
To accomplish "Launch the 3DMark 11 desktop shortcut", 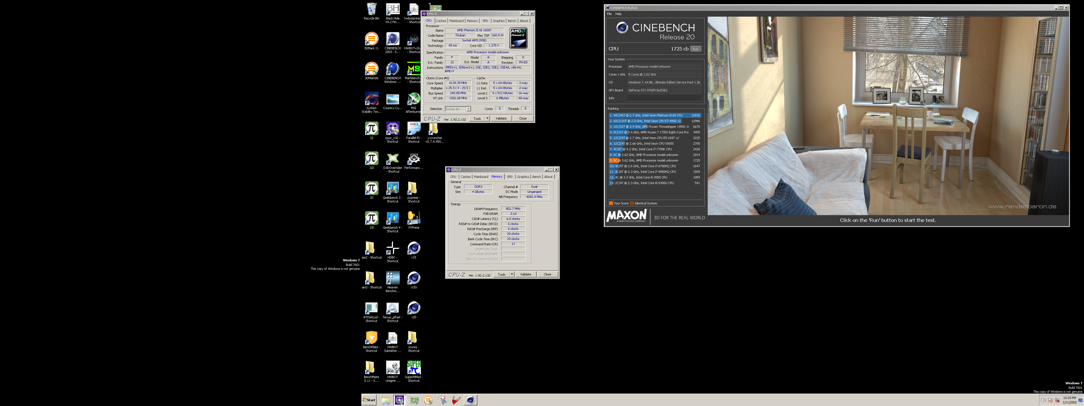I will coord(371,41).
